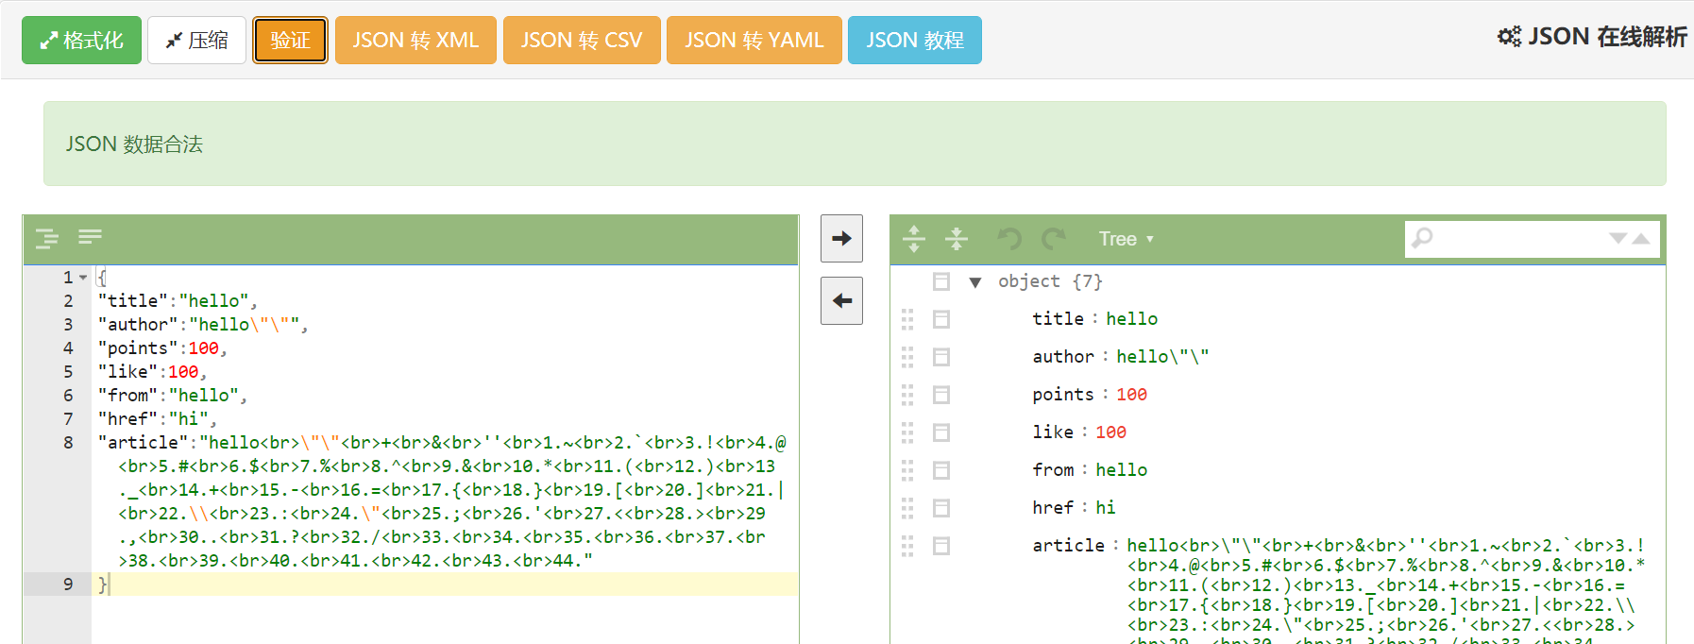Select the author field name in tree
Viewport: 1694px width, 644px height.
(x=1063, y=357)
